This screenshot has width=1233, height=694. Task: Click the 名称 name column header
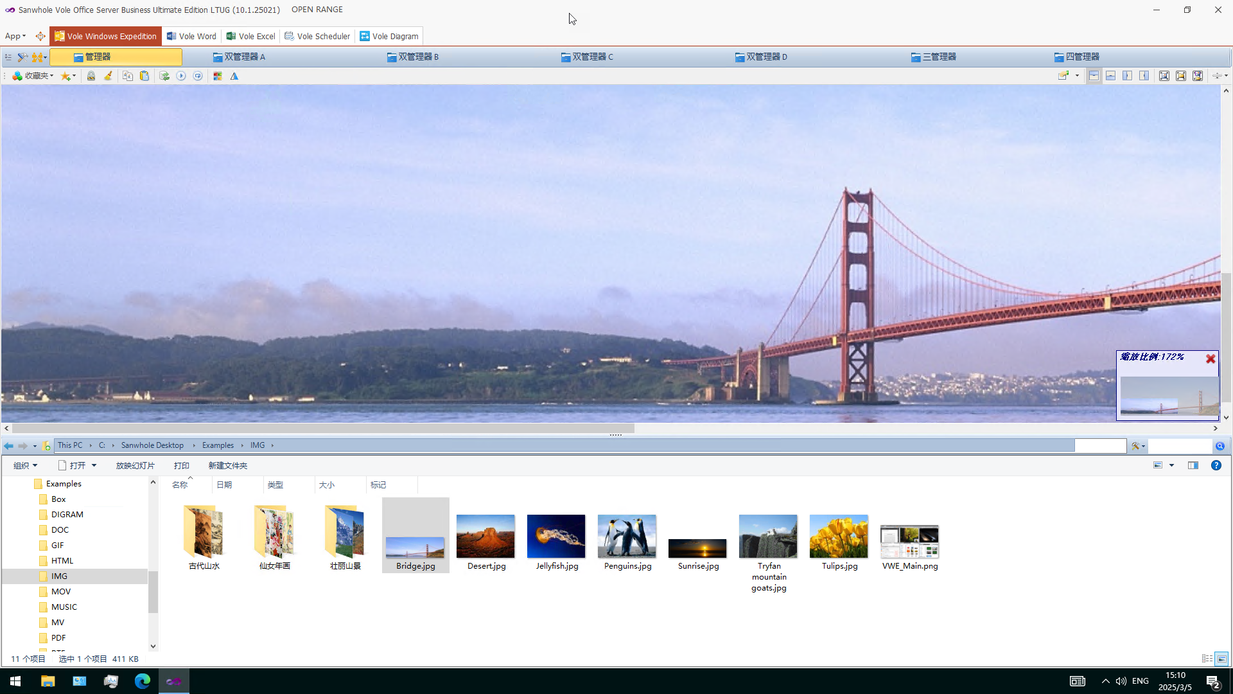(x=180, y=485)
